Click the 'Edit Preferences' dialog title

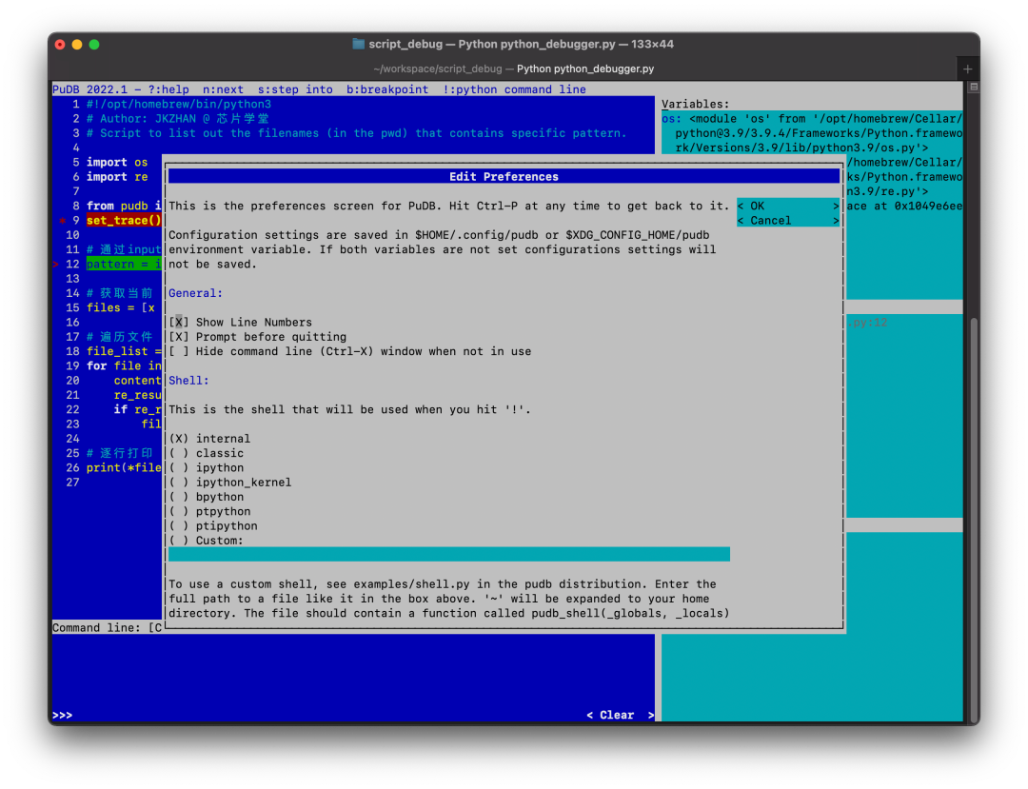click(504, 177)
